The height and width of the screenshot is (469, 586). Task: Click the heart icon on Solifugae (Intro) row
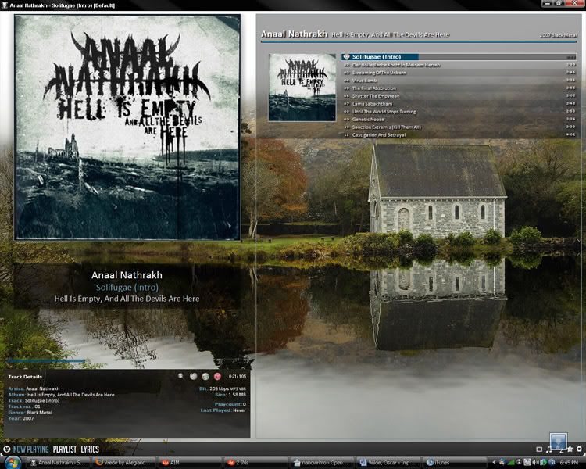(x=346, y=57)
